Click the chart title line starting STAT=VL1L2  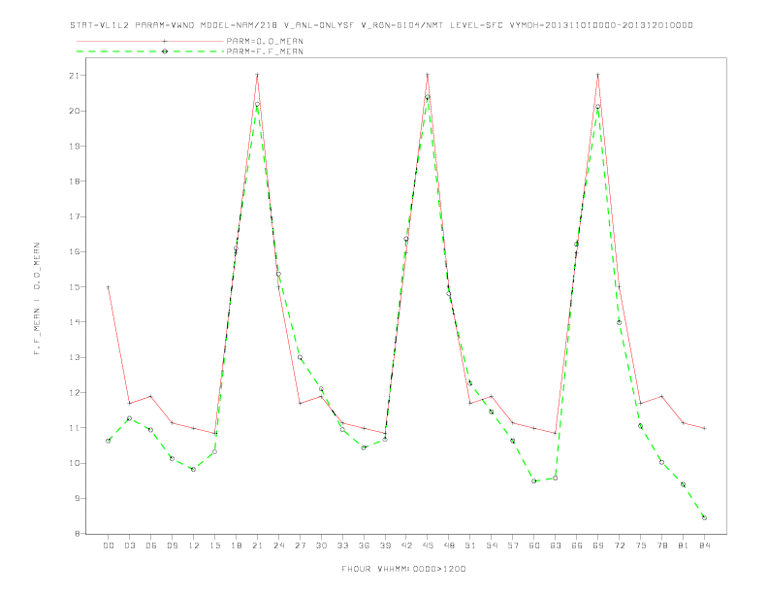tap(381, 25)
